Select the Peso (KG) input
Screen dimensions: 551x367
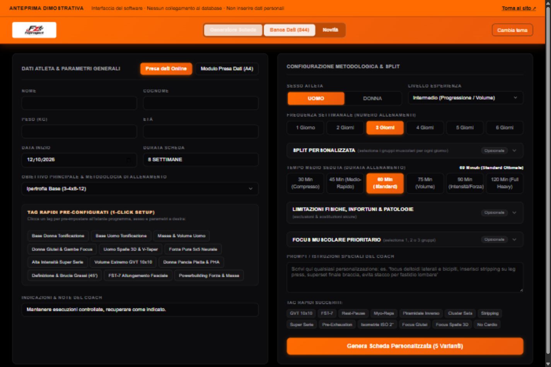(x=79, y=131)
